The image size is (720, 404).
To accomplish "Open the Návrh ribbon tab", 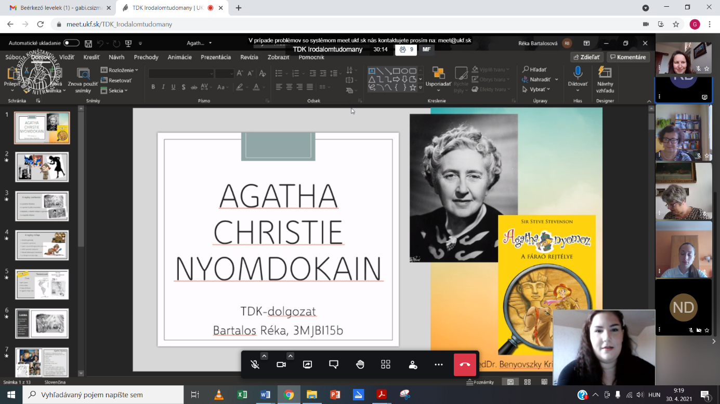I will click(116, 57).
